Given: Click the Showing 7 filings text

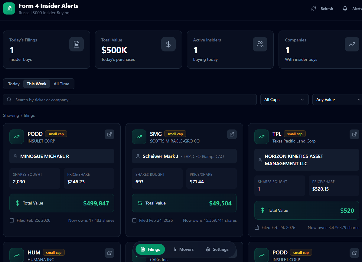Looking at the screenshot, I should (x=19, y=115).
